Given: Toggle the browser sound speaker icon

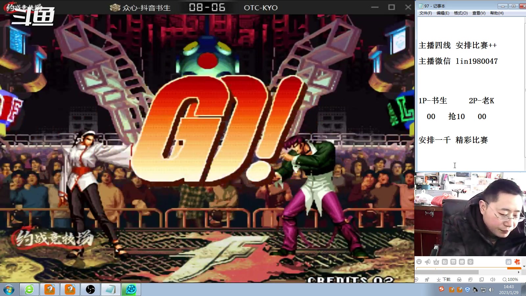Looking at the screenshot, I should (492, 280).
